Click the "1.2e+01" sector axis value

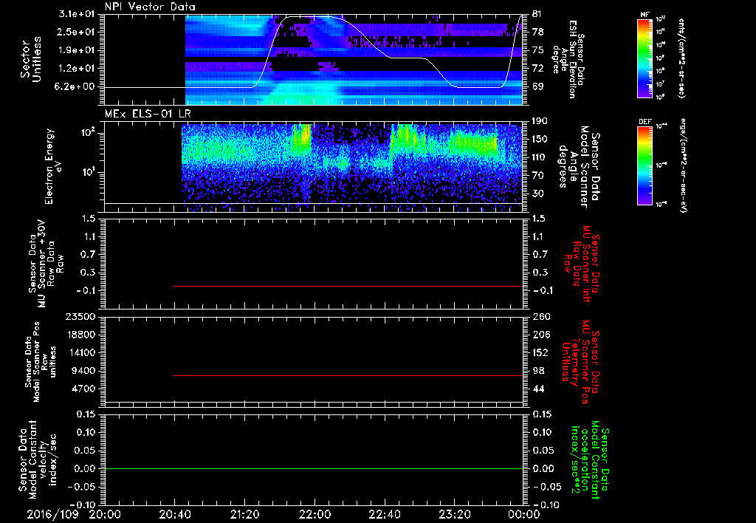[x=77, y=69]
